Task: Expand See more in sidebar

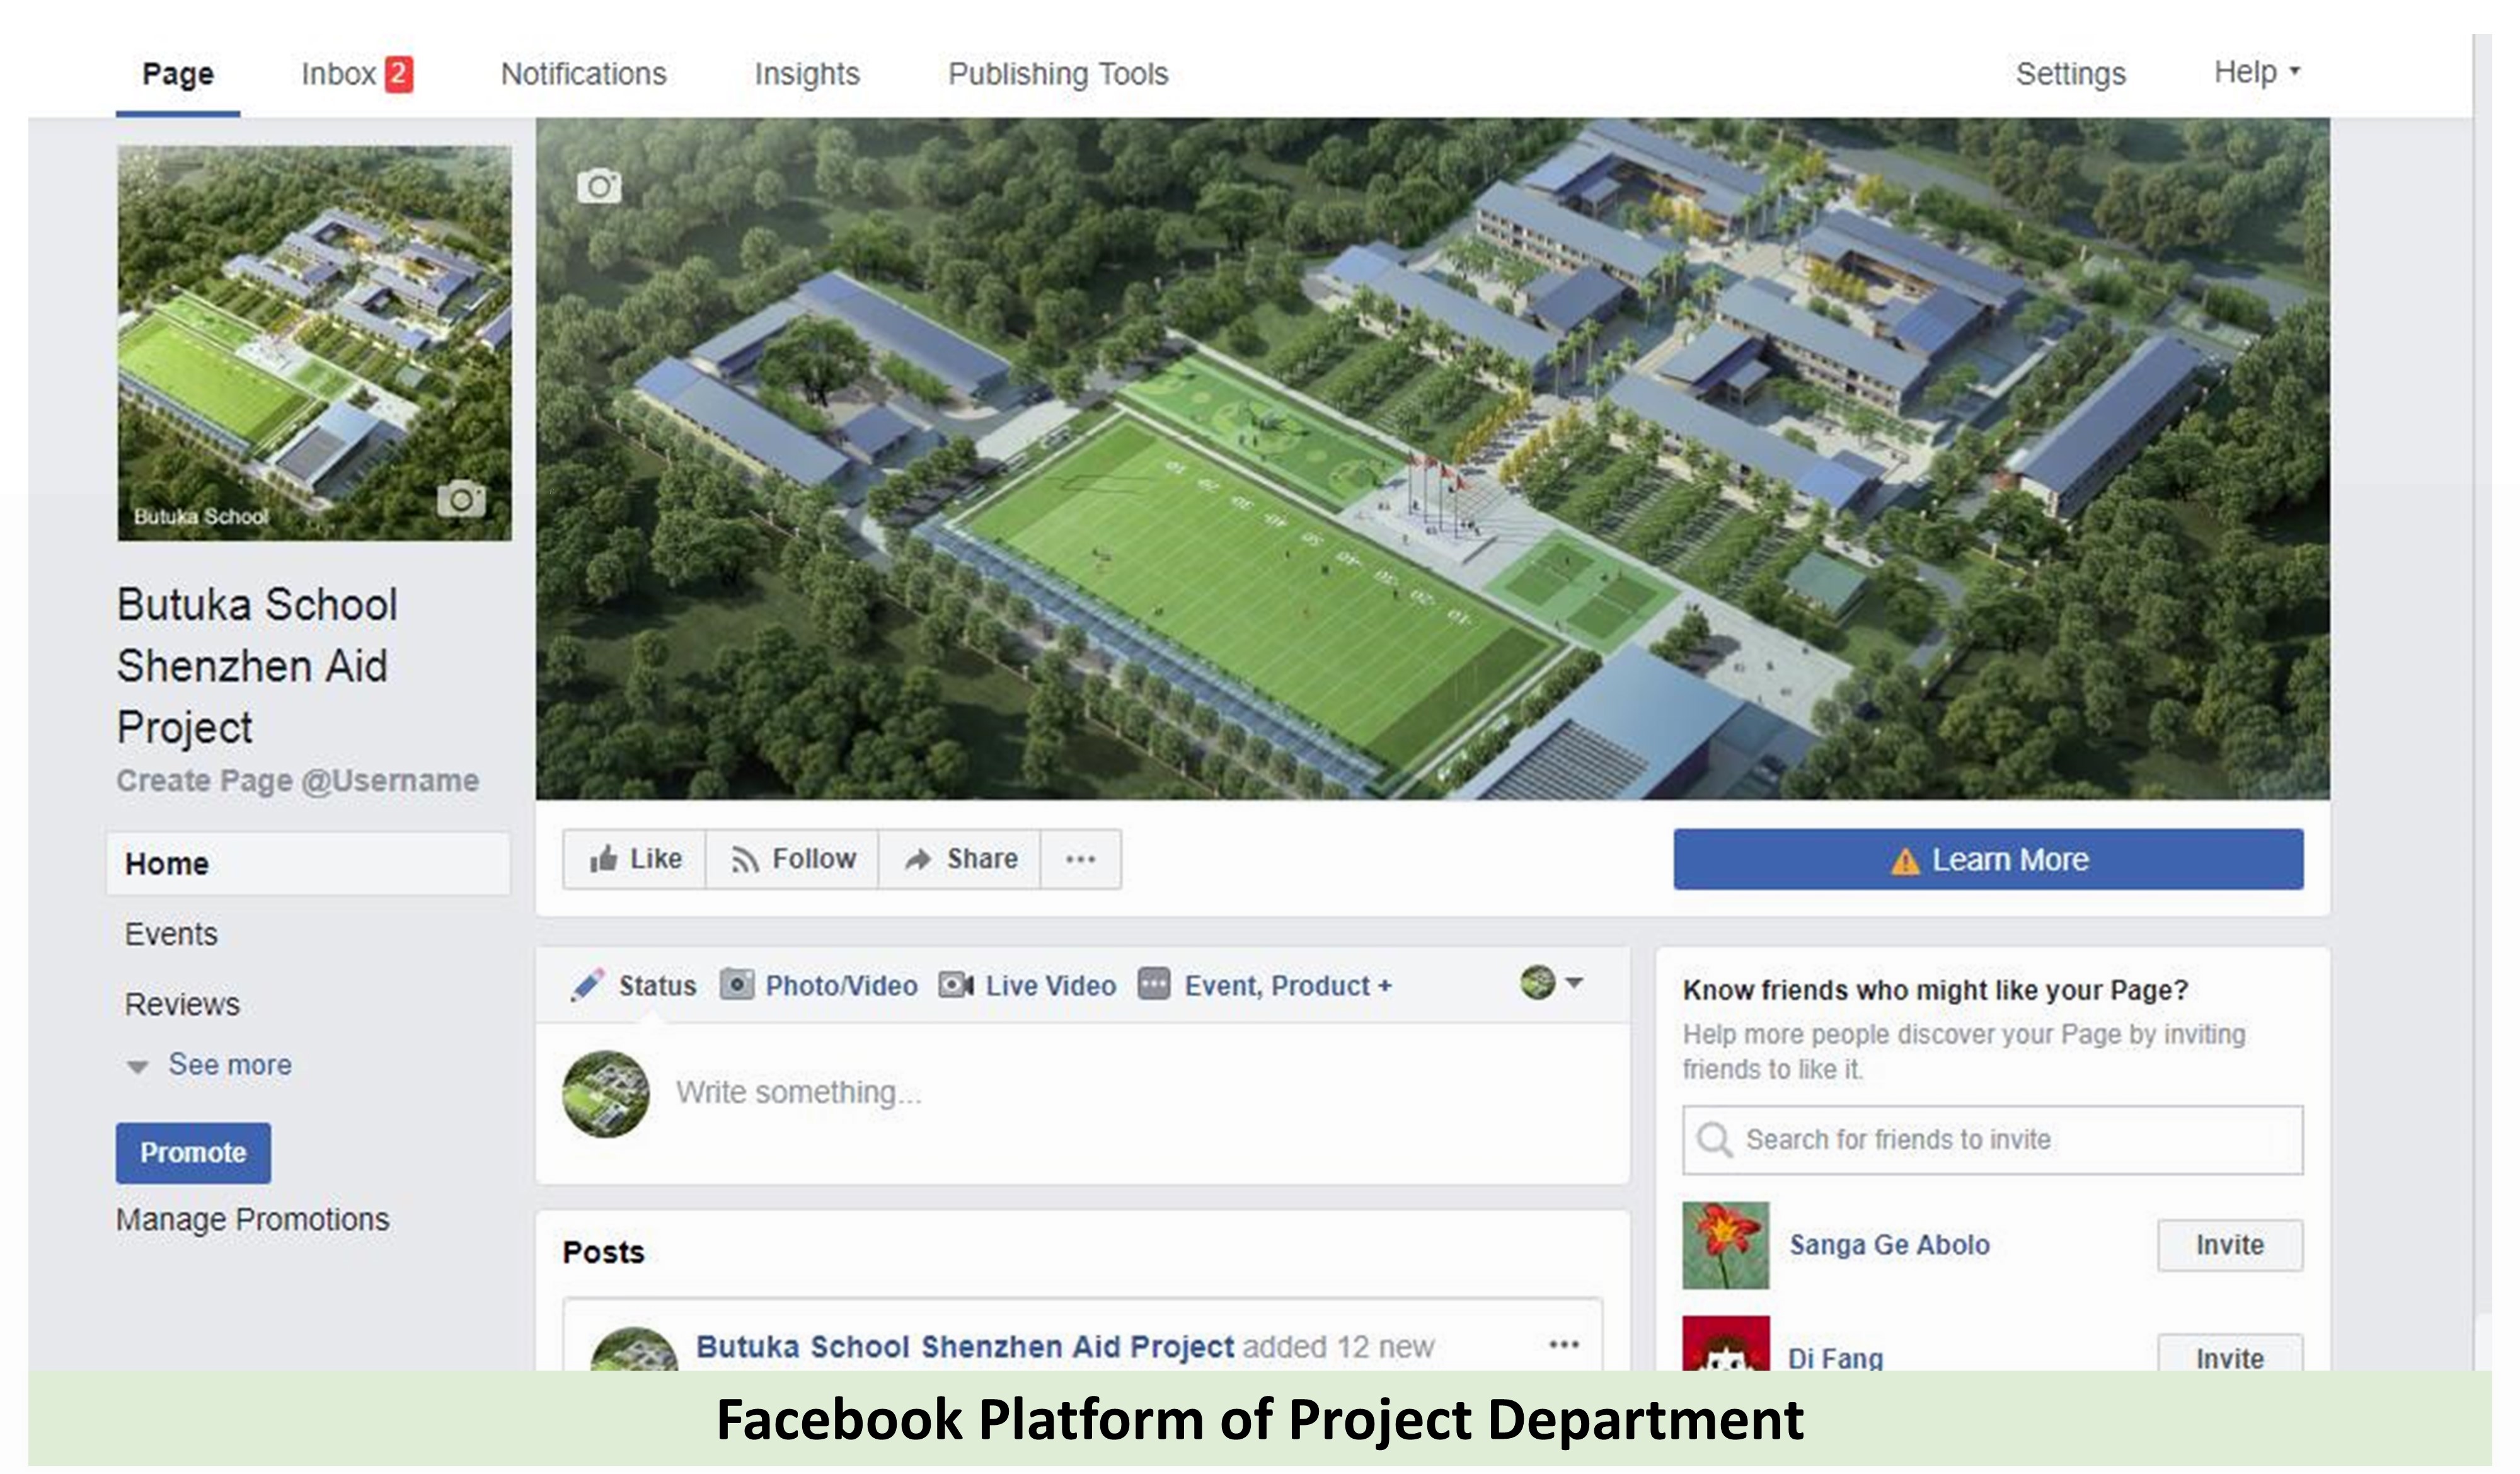Action: [x=210, y=1065]
